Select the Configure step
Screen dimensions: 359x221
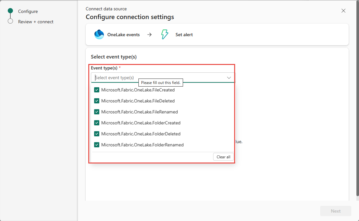(28, 11)
